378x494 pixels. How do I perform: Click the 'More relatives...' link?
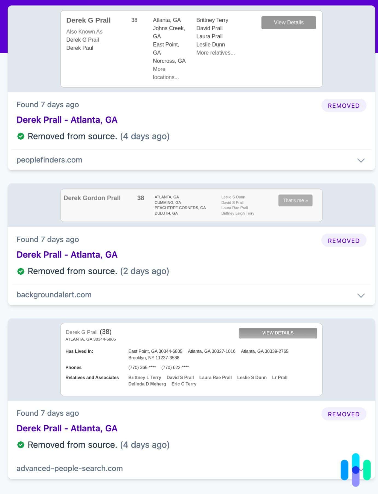click(216, 53)
